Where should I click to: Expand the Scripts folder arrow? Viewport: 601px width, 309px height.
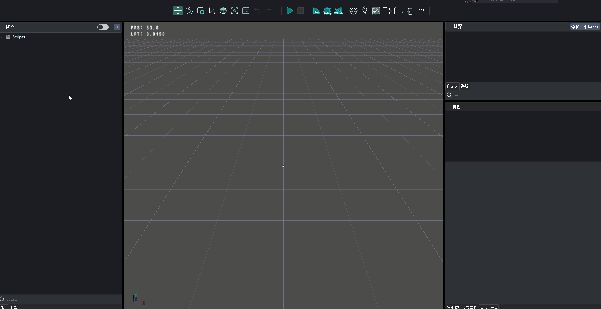(x=2, y=37)
